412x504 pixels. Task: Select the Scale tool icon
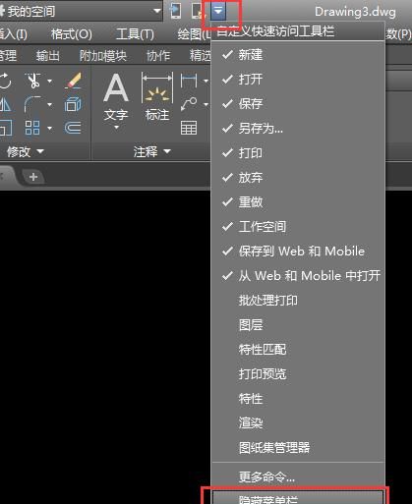point(6,128)
